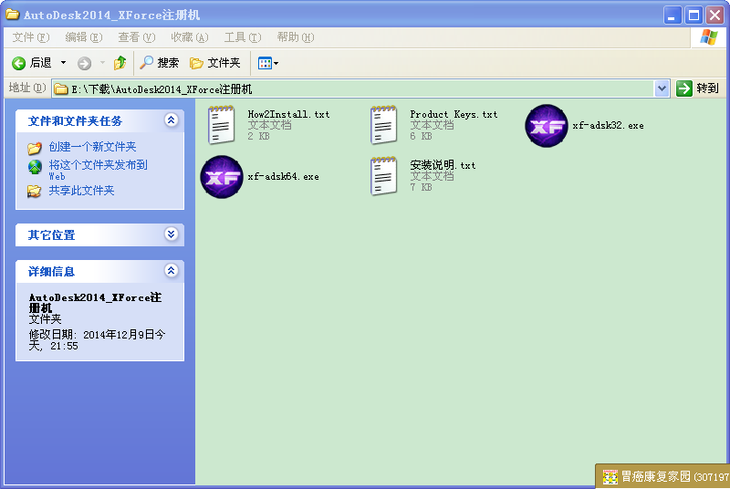
Task: Click the 后退 (Back) button
Action: pos(33,63)
